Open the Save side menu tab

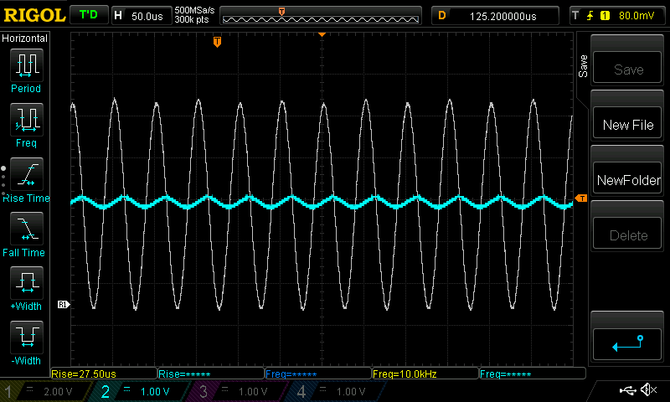[584, 67]
